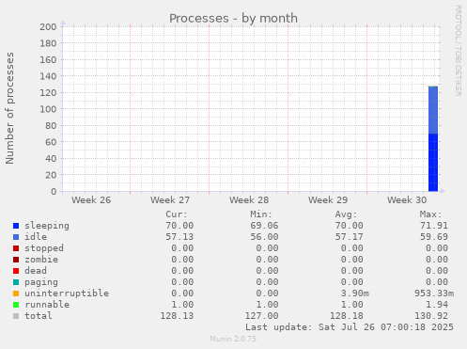
Task: Click the 'Munin 2.0.75' version footer
Action: pos(233,339)
